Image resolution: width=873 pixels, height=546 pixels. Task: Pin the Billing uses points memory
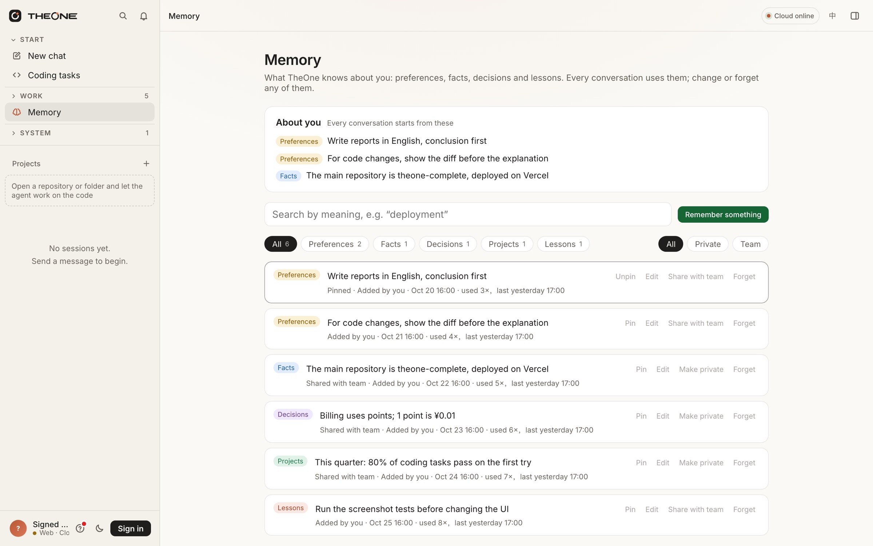641,416
